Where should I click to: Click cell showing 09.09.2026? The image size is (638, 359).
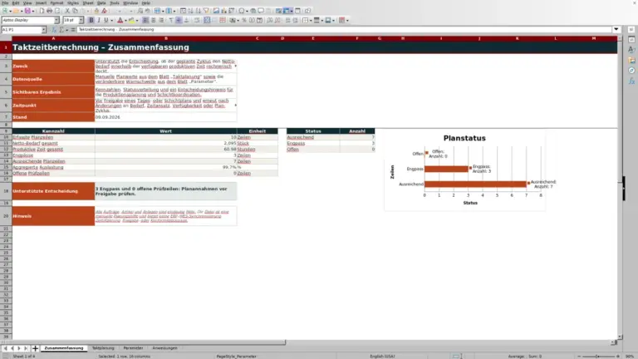pyautogui.click(x=165, y=117)
